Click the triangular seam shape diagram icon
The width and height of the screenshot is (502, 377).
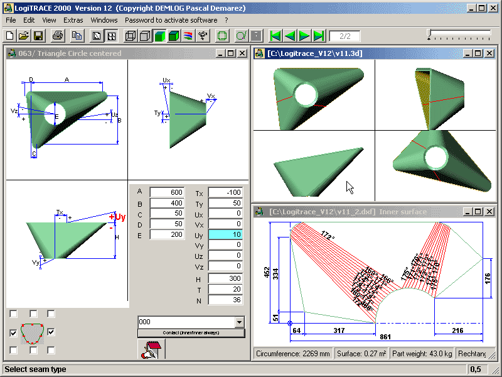(32, 334)
